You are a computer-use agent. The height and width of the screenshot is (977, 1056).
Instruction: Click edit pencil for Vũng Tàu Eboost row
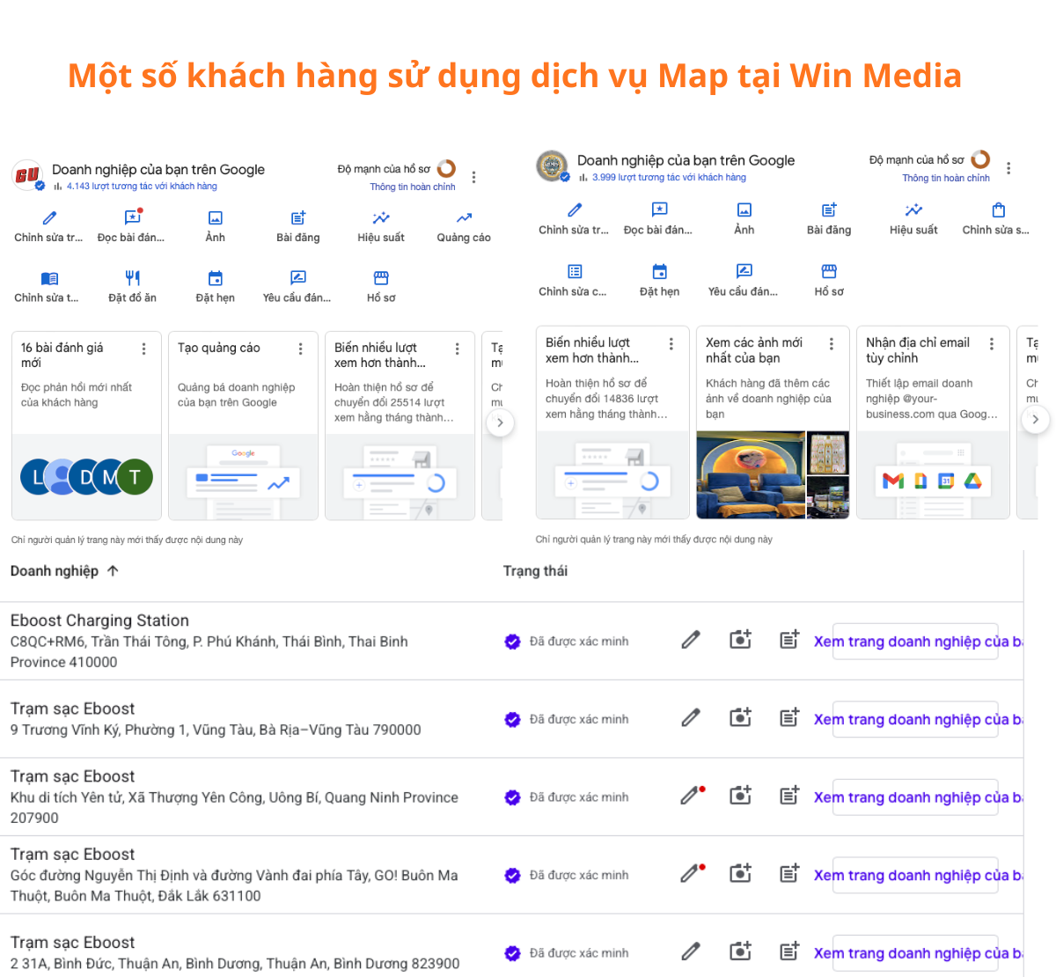click(691, 718)
